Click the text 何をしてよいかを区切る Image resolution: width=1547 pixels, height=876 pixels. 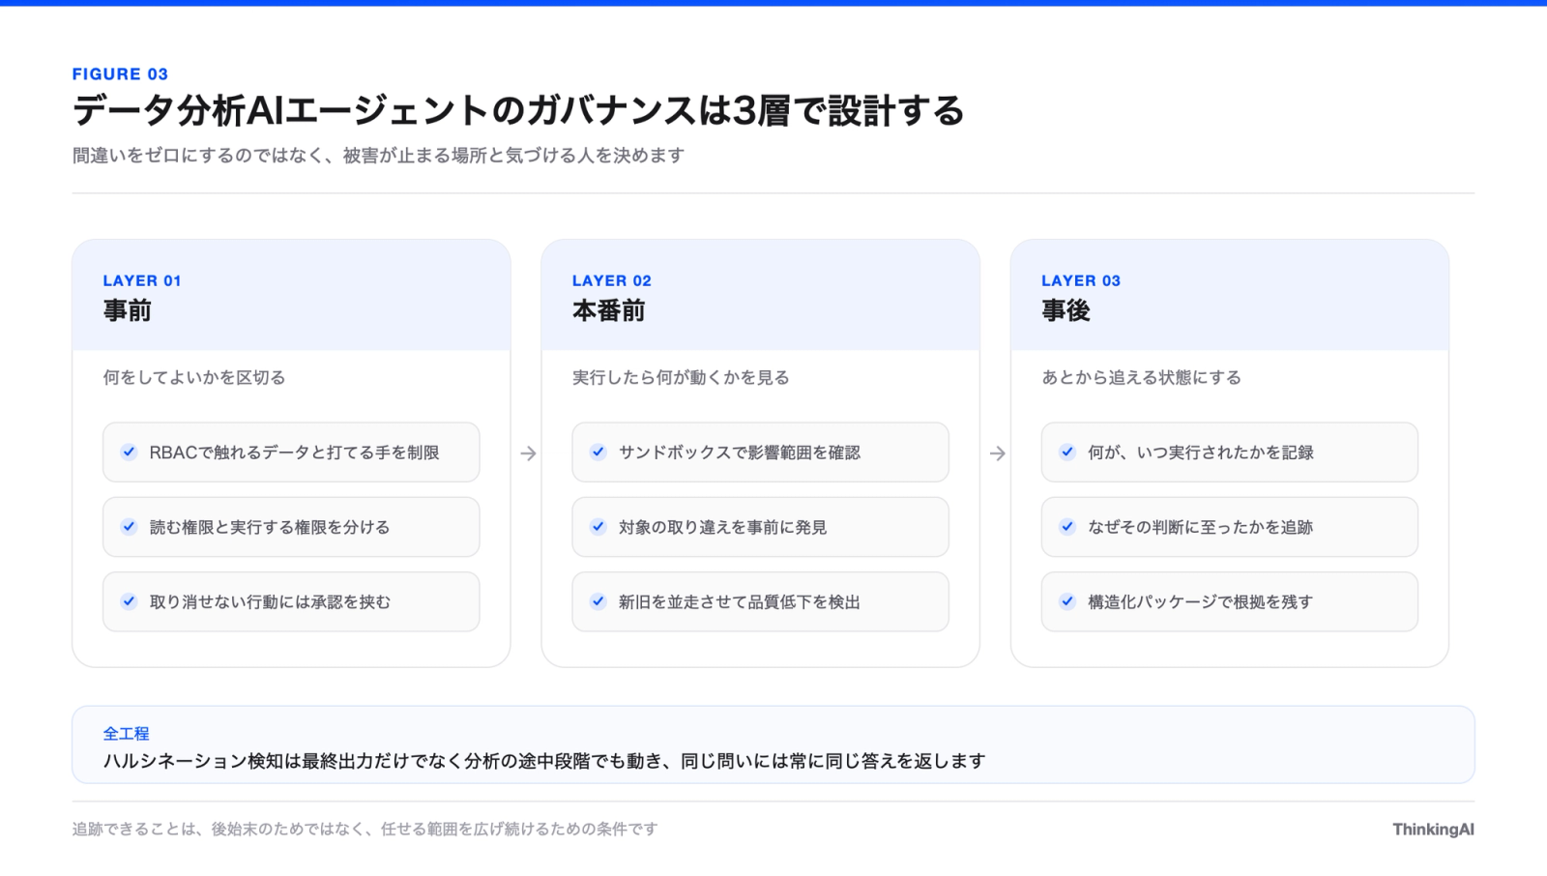(x=194, y=378)
